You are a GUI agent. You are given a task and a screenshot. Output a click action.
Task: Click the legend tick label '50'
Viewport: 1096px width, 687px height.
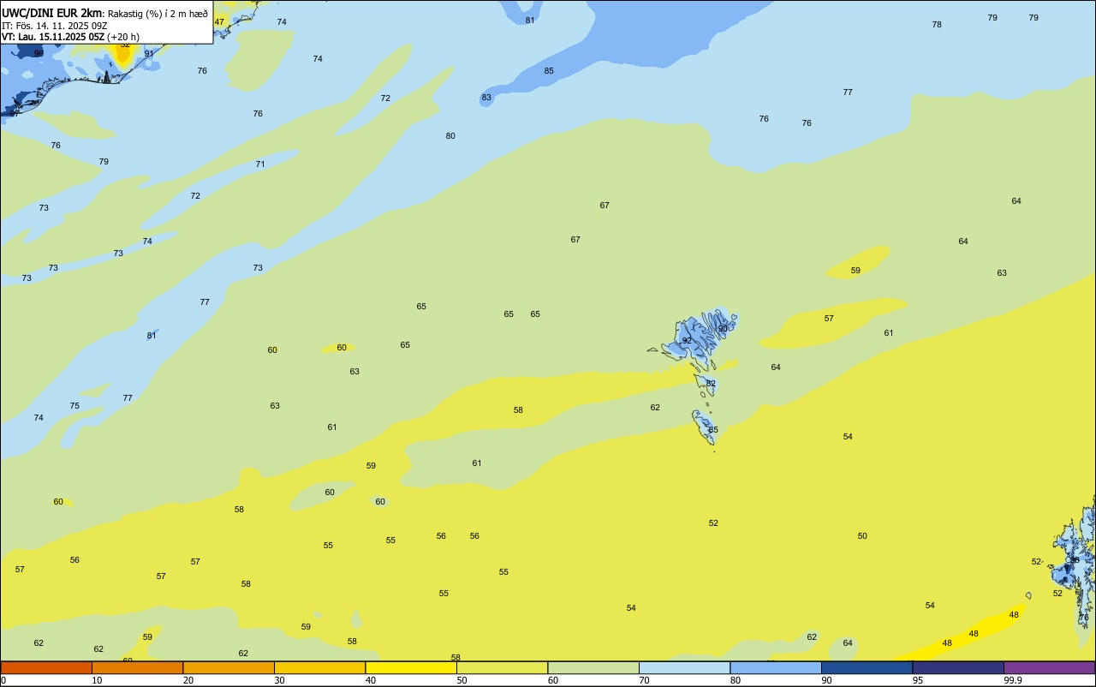pos(462,680)
